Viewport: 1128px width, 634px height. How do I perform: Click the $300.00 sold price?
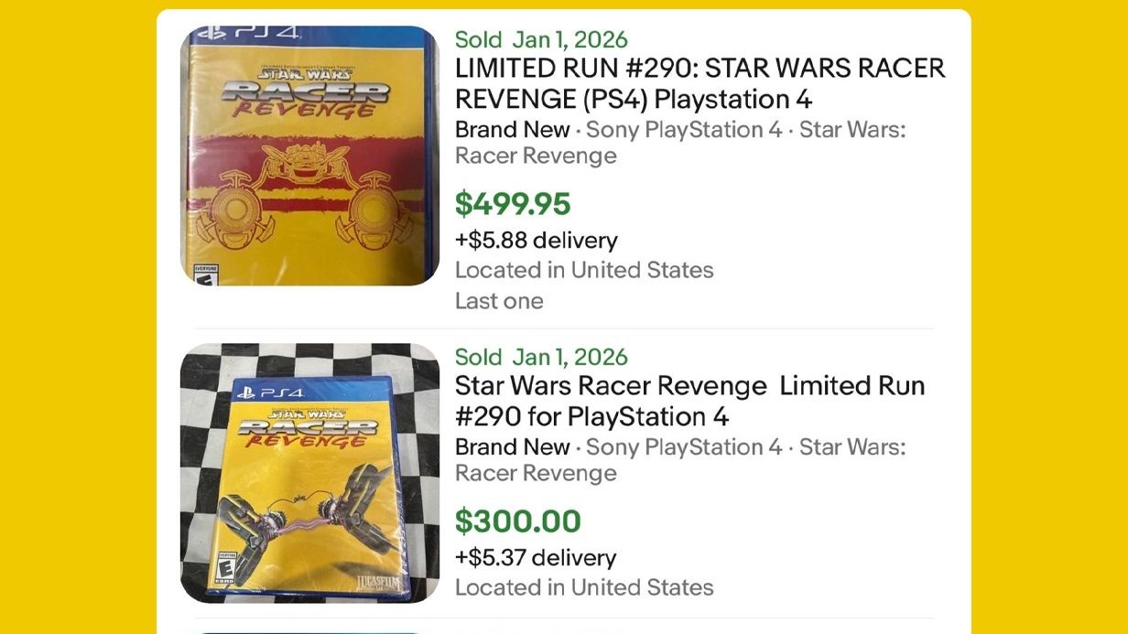[x=518, y=521]
